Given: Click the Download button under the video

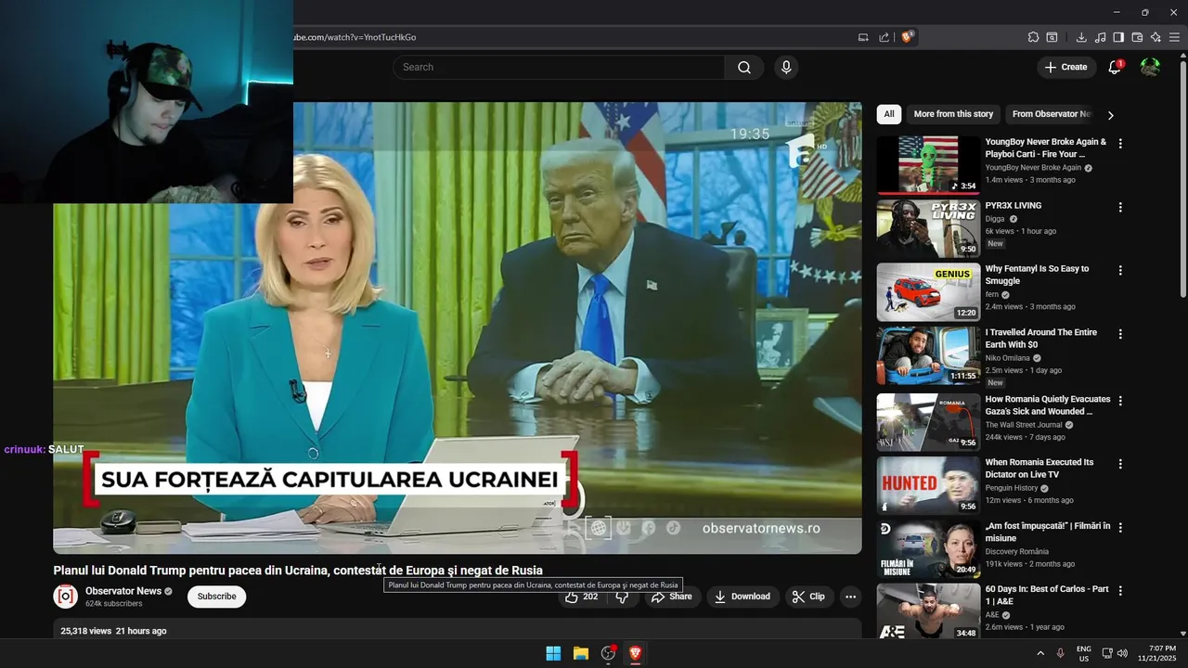Looking at the screenshot, I should pos(742,597).
